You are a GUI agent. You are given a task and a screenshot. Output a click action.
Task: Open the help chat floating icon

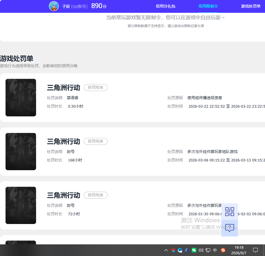click(x=230, y=228)
